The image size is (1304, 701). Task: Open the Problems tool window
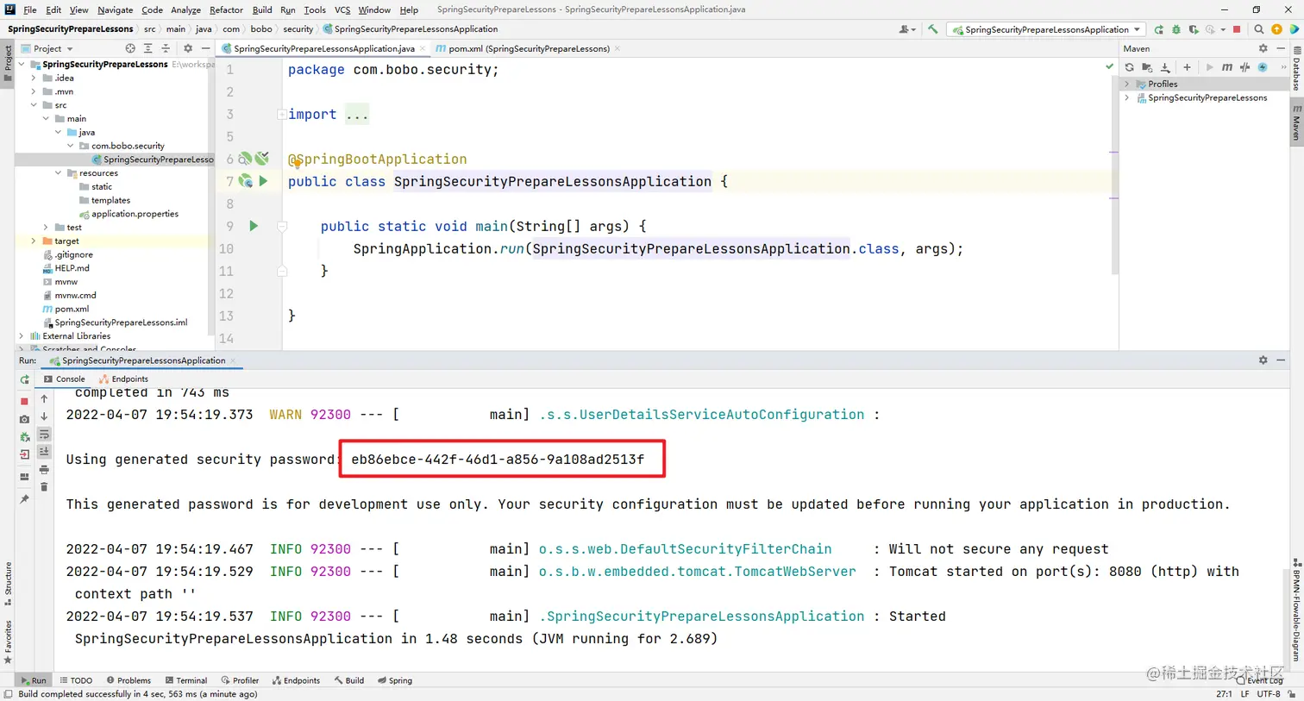pos(129,680)
